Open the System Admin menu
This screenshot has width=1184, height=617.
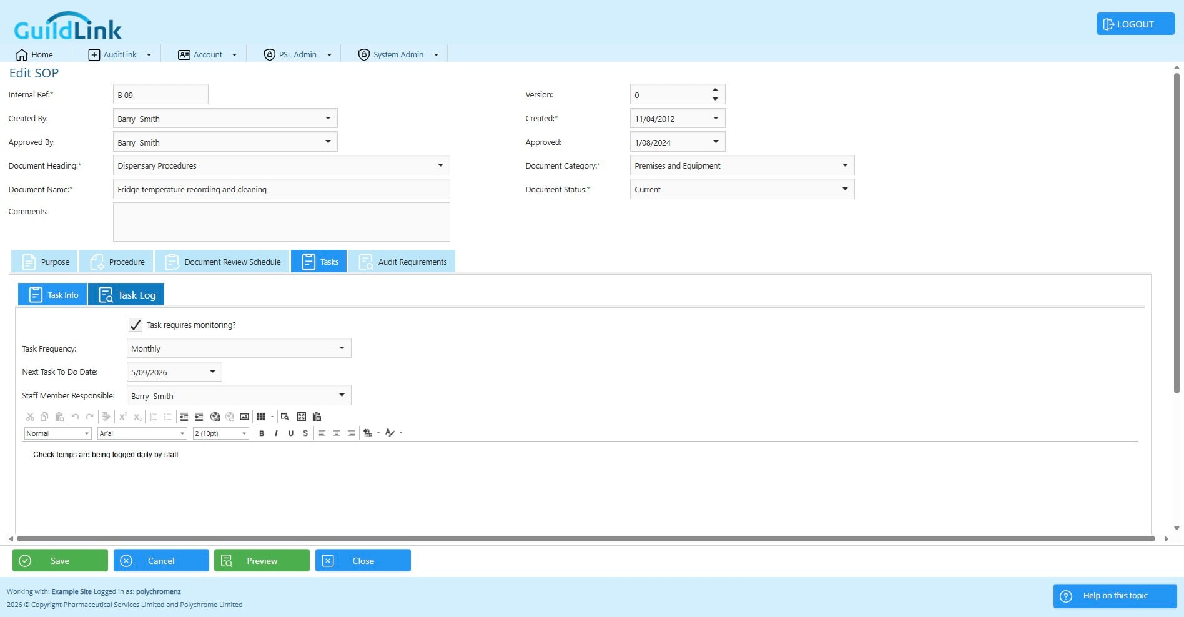tap(398, 54)
